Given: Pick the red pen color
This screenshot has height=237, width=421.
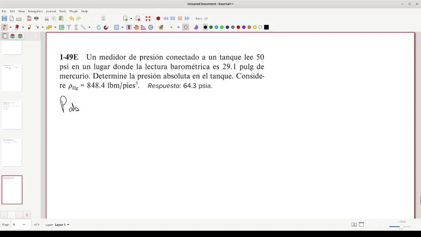Looking at the screenshot, I should click(238, 27).
